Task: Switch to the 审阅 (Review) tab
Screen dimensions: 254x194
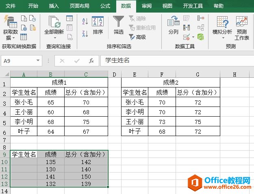Action: (146, 6)
